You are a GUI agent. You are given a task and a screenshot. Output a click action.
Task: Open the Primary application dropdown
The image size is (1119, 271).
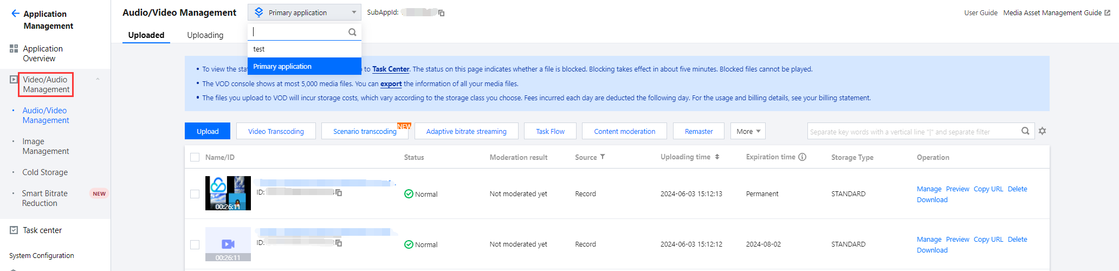pyautogui.click(x=304, y=12)
